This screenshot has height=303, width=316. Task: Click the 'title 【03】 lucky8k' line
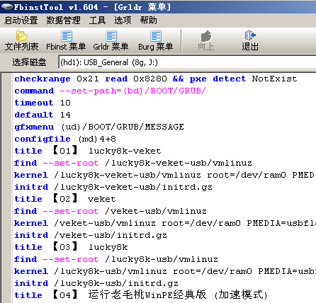tap(71, 247)
